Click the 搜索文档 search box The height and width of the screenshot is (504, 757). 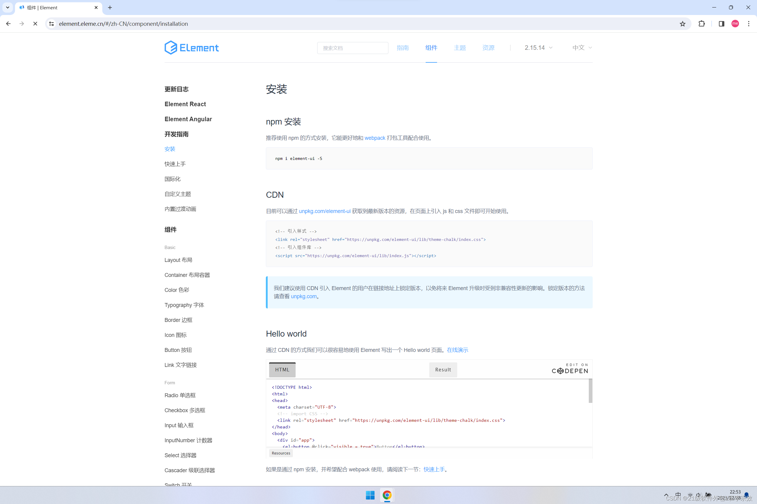pos(352,48)
